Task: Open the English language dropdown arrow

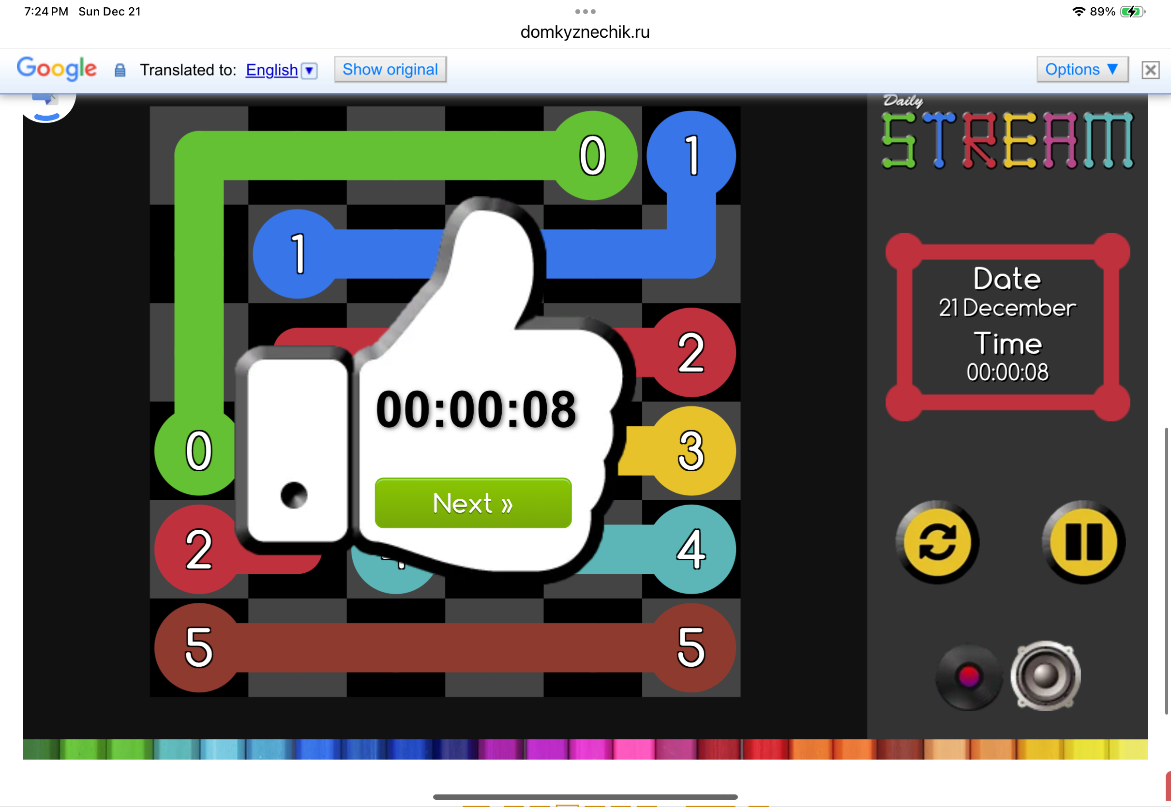Action: point(309,70)
